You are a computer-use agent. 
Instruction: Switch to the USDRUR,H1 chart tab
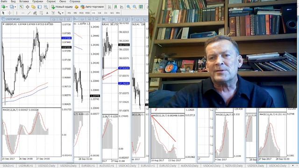click(x=26, y=166)
